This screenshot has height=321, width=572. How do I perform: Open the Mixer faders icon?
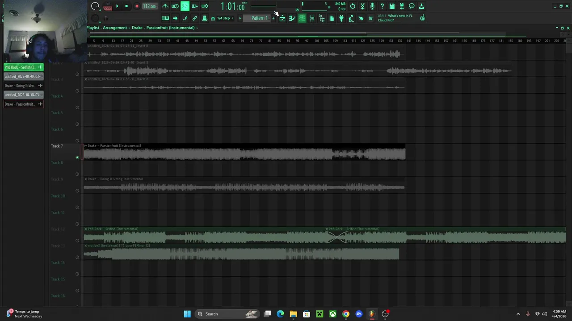point(312,18)
